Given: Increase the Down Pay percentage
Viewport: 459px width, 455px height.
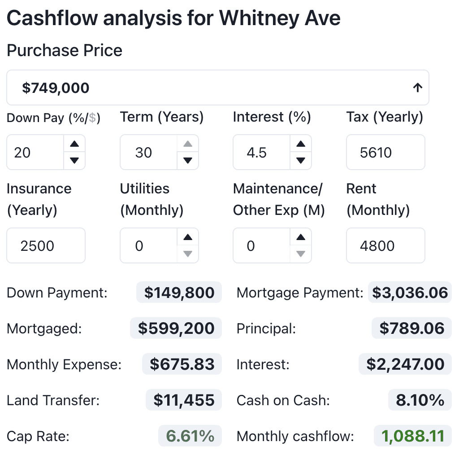Looking at the screenshot, I should point(74,144).
